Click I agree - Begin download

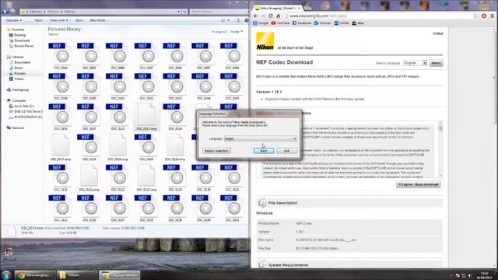[x=419, y=184]
